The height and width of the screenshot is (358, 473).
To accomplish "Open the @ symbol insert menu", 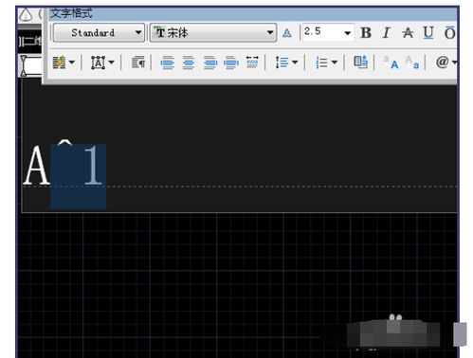I will click(446, 62).
